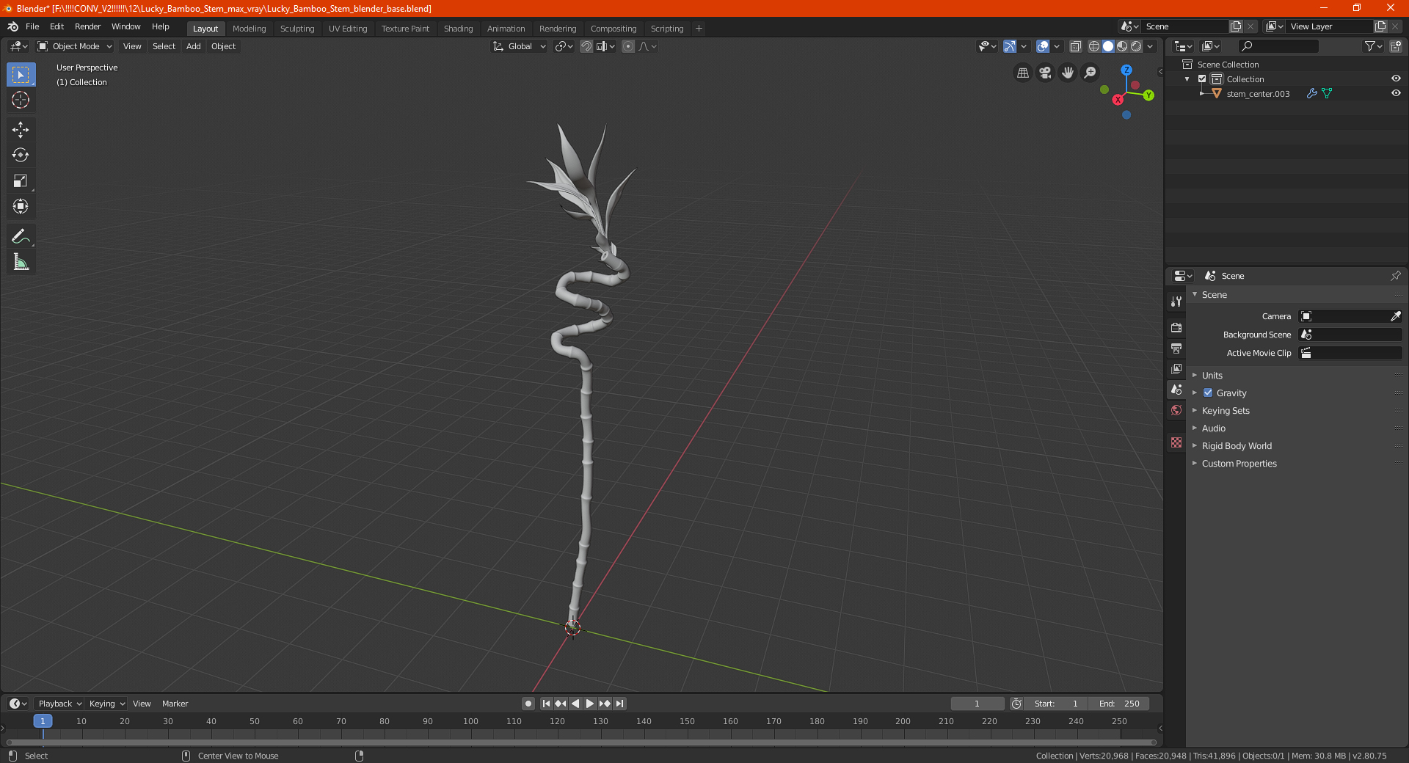Activate the 3D Cursor tool
The height and width of the screenshot is (763, 1409).
click(21, 100)
